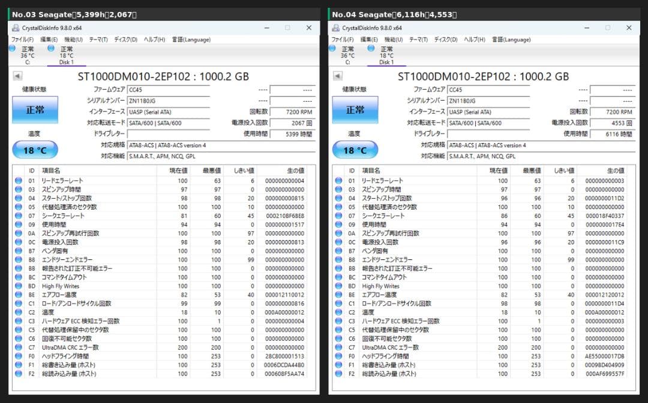648x403 pixels.
Task: Click status icon for ヘッドフライング時間 left window
Action: click(x=19, y=356)
